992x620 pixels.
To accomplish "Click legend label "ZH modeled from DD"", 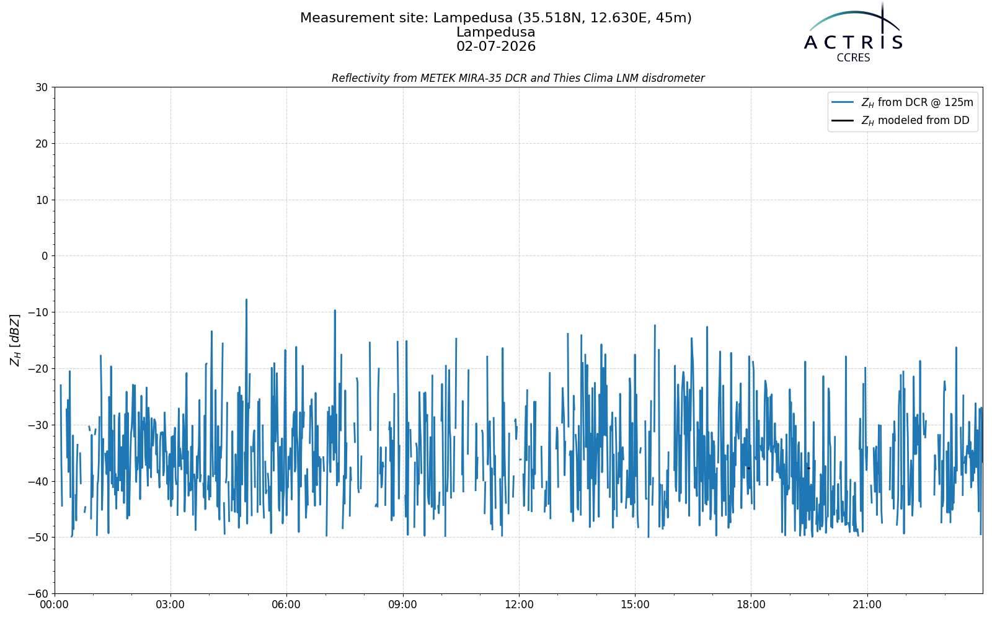I will (x=915, y=120).
